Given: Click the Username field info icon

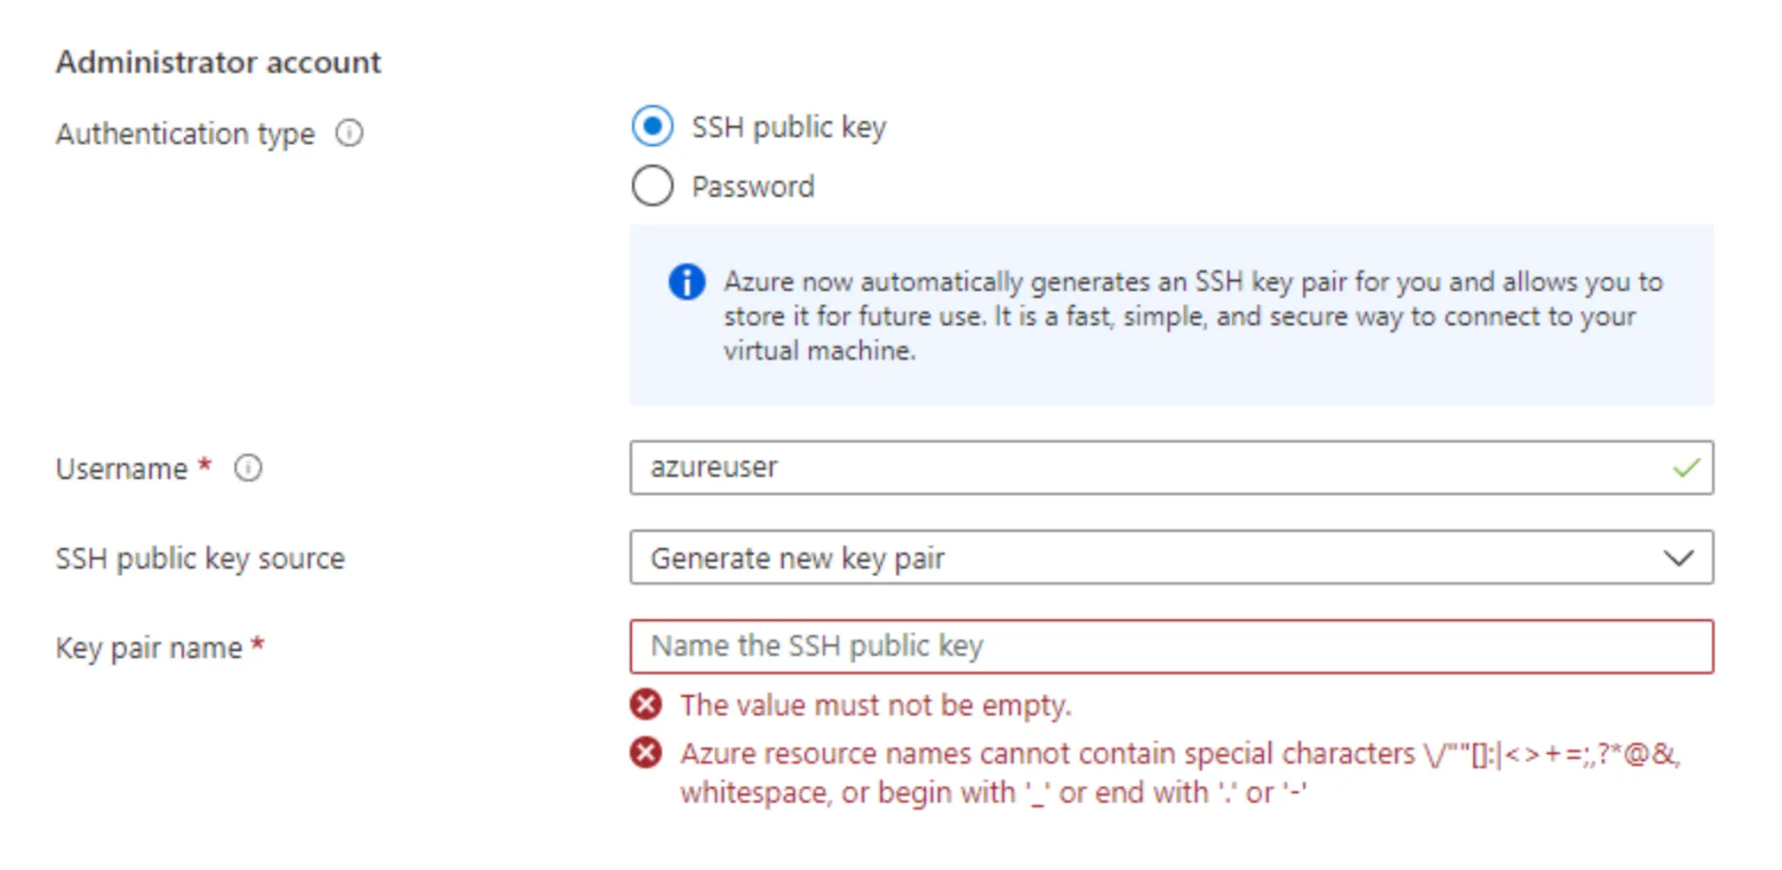Looking at the screenshot, I should (x=249, y=469).
